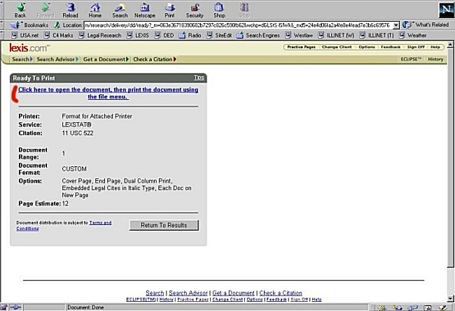Open the Legal Research bookmark
This screenshot has width=455, height=311.
click(x=100, y=36)
